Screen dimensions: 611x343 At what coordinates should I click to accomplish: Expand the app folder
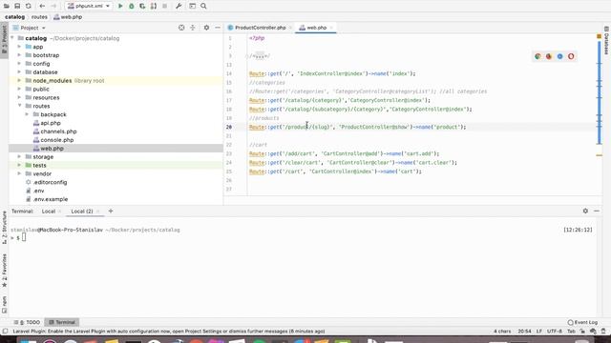(x=19, y=47)
